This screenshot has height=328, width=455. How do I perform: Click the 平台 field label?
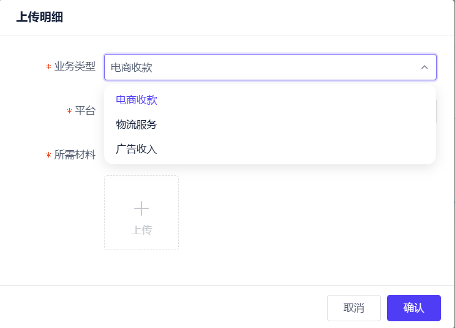click(x=85, y=111)
